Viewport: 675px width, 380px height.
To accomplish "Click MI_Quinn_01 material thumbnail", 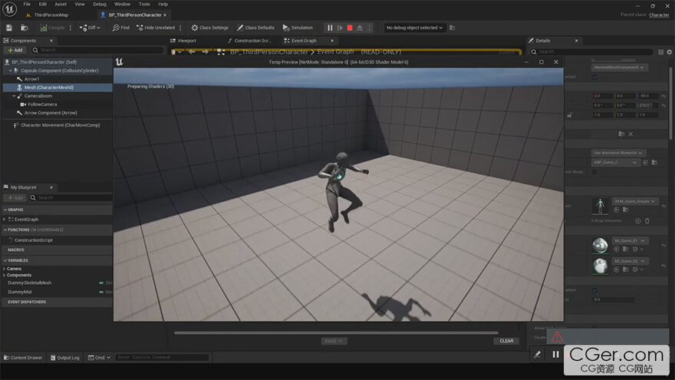I will click(x=600, y=246).
